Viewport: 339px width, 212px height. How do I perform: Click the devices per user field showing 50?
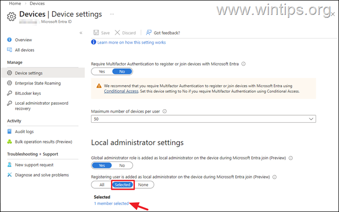click(203, 119)
